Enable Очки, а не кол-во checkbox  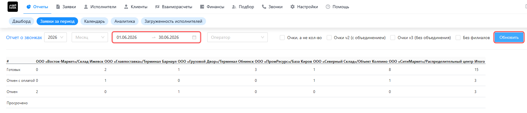(x=282, y=38)
